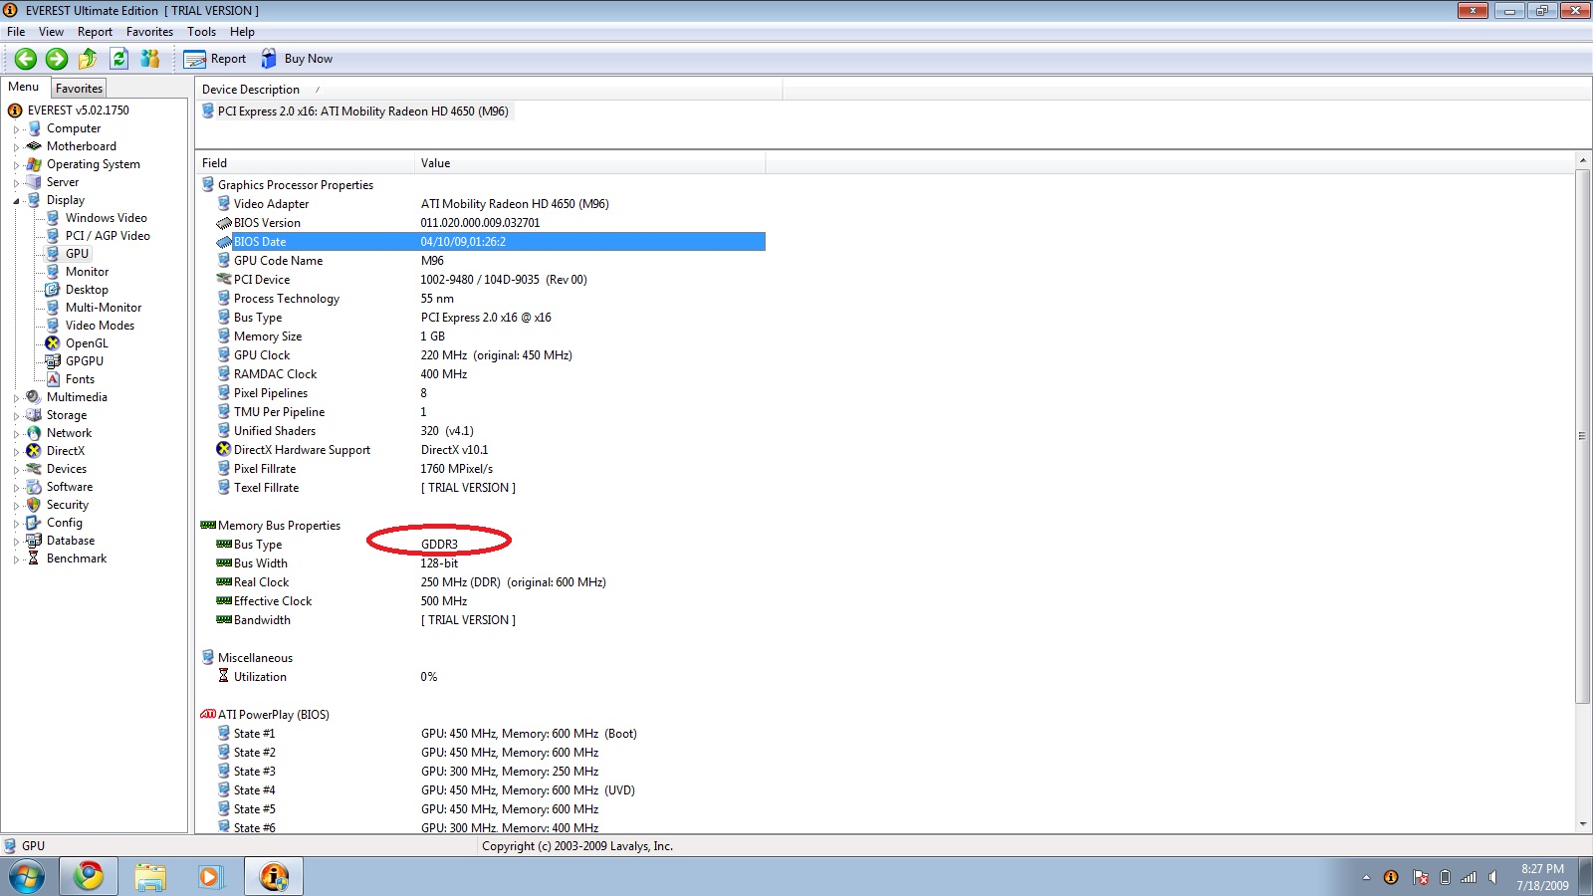Select the EVEREST v5.02.1750 root item
This screenshot has width=1593, height=896.
pos(78,111)
